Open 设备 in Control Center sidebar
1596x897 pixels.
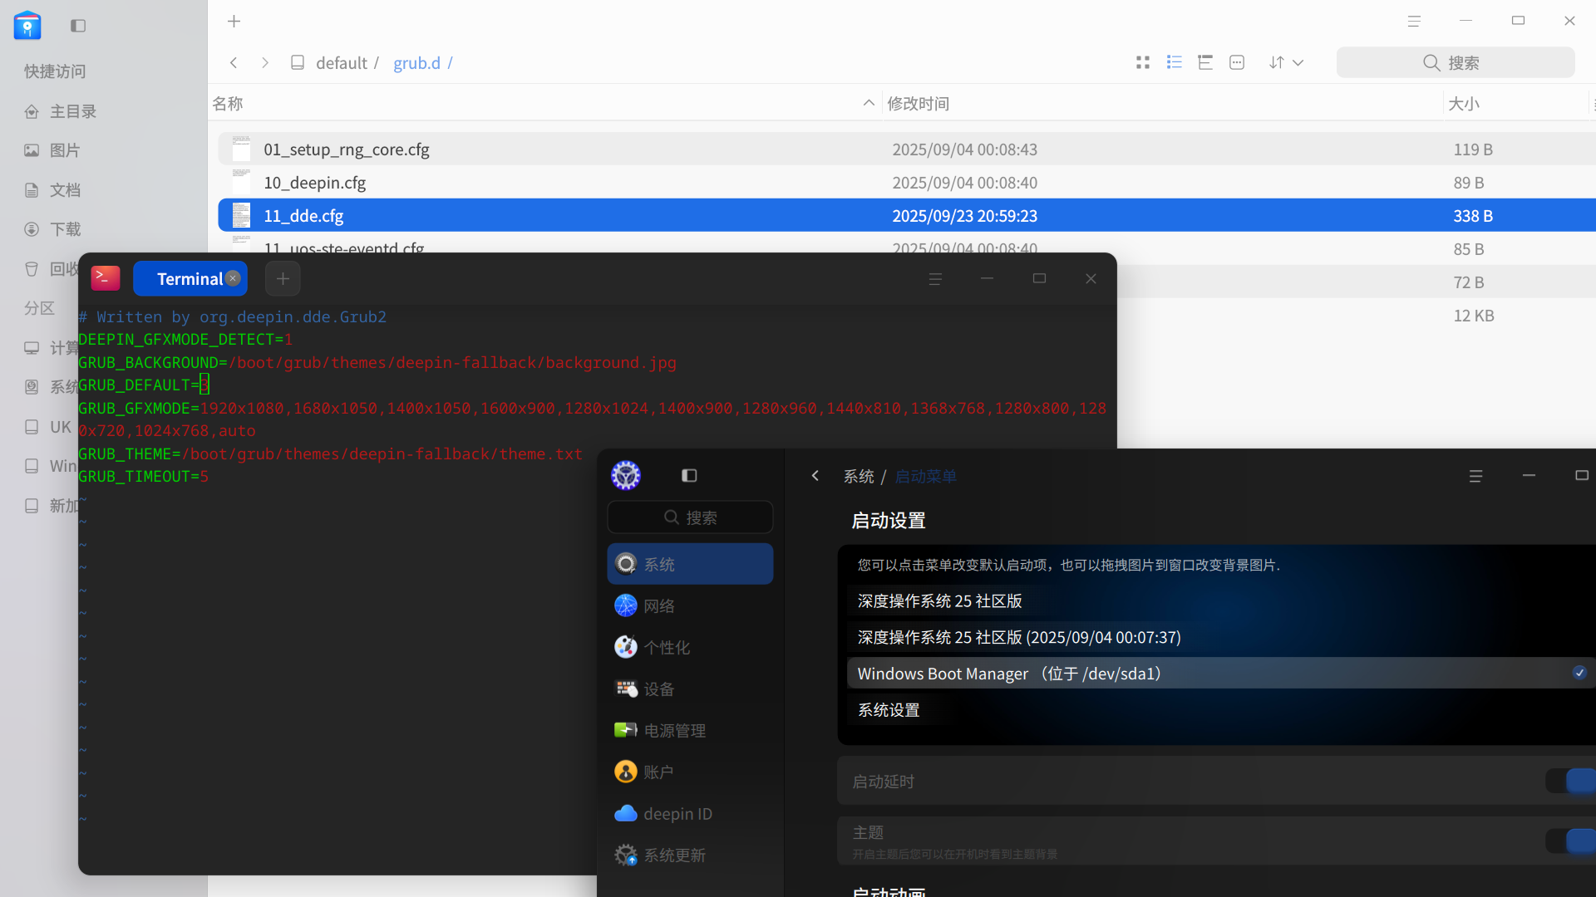click(x=690, y=689)
